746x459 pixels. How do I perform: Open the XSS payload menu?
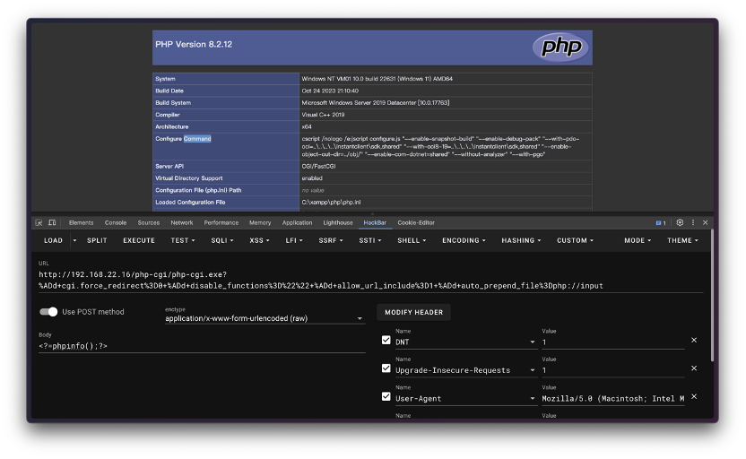(x=259, y=240)
